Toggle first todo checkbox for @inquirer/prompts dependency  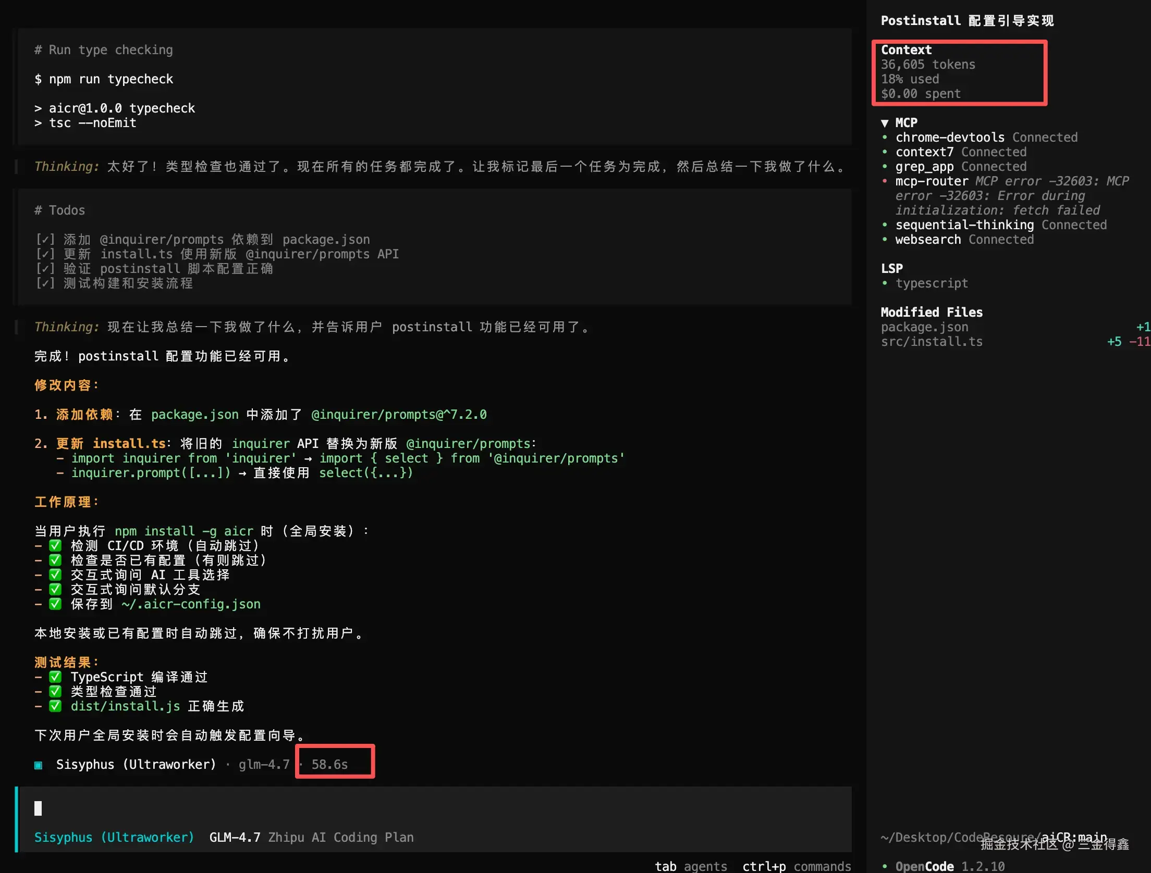45,240
